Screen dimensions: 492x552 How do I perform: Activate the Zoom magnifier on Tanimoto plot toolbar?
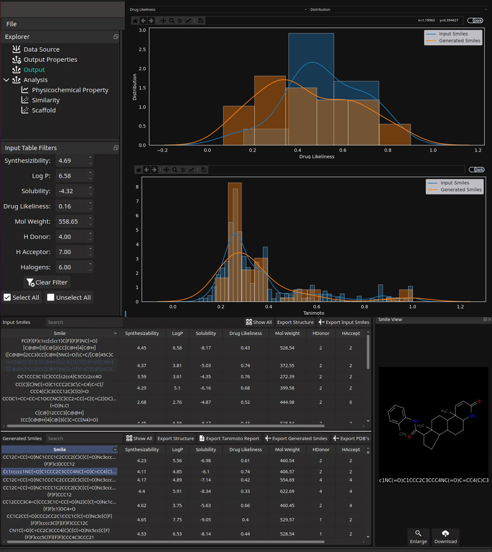point(174,169)
